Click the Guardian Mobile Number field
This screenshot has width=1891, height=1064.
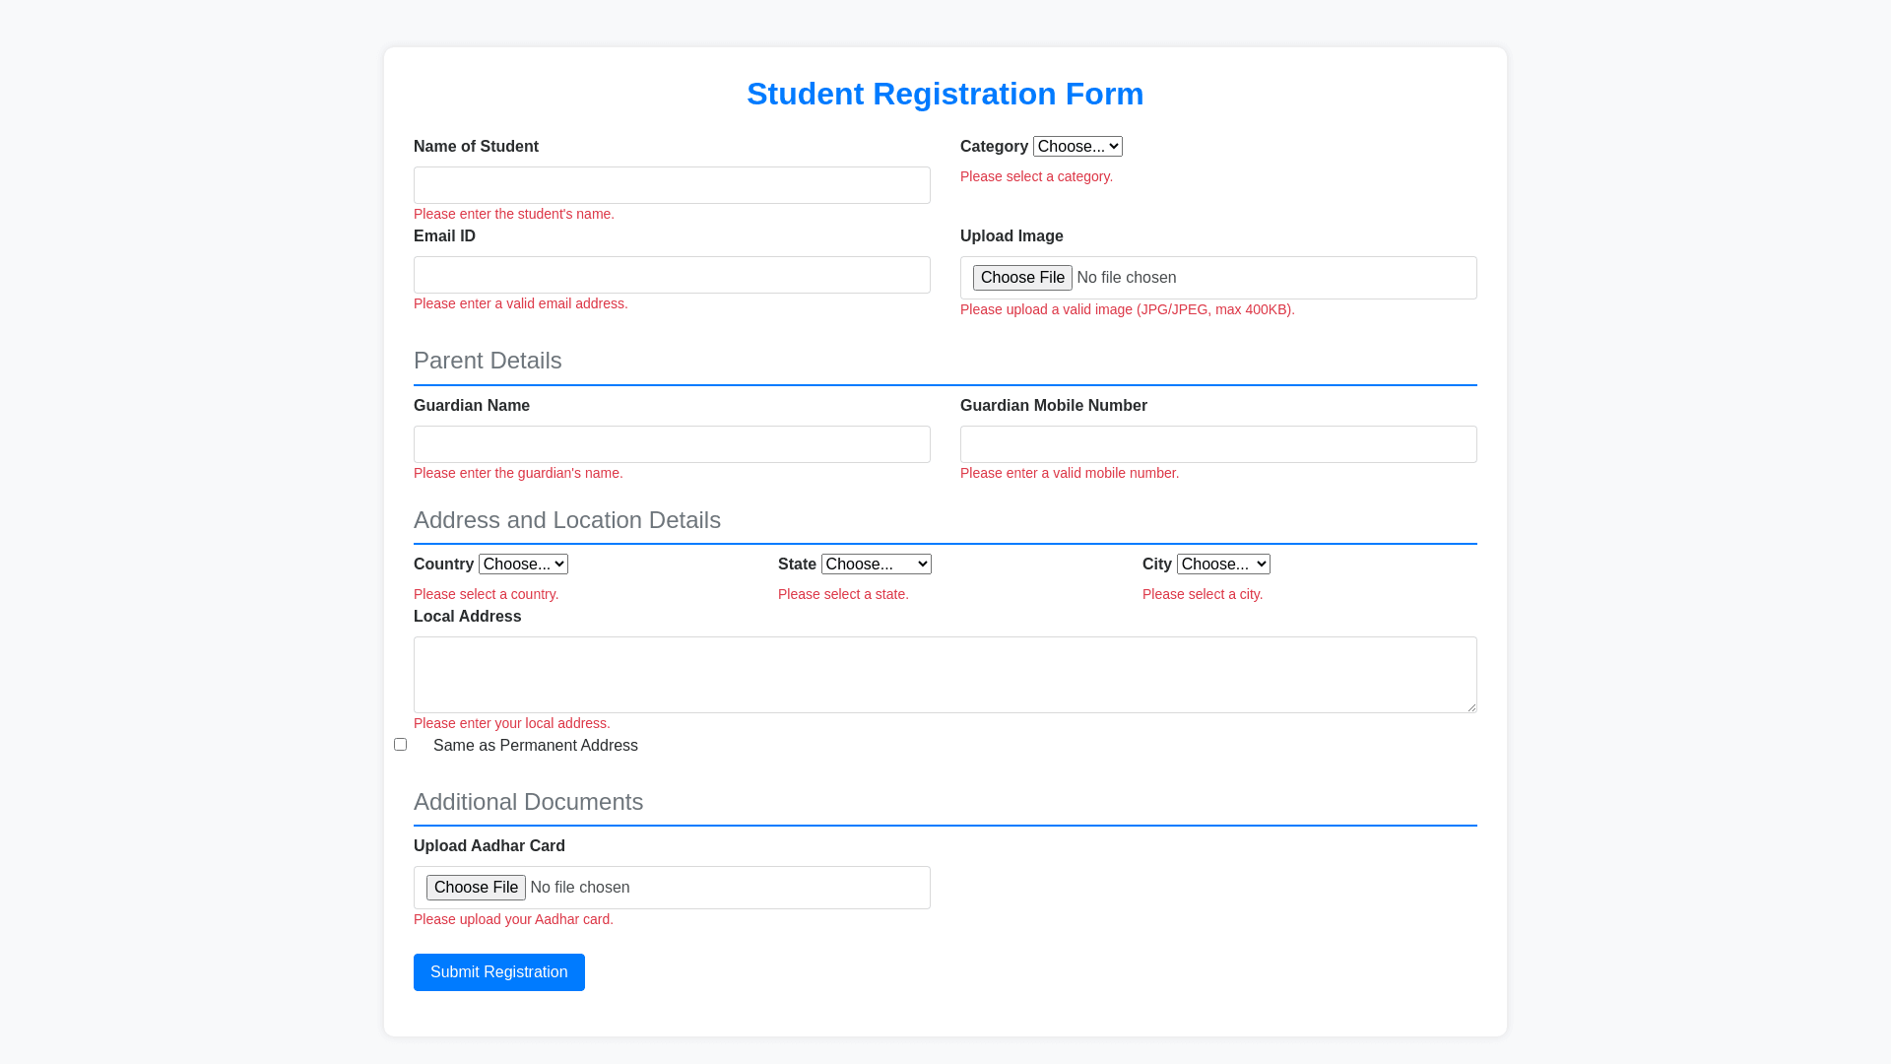click(1218, 444)
